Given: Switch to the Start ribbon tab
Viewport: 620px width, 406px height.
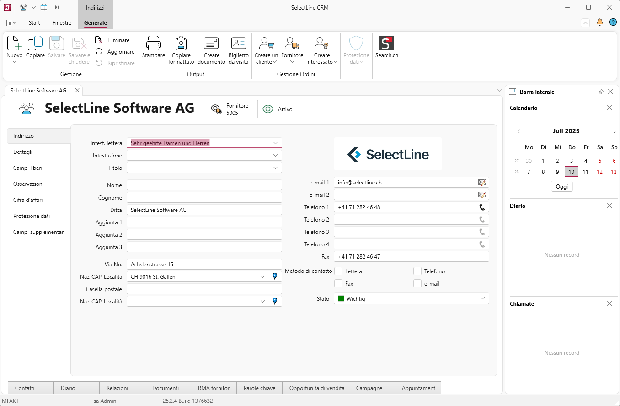Looking at the screenshot, I should tap(34, 23).
